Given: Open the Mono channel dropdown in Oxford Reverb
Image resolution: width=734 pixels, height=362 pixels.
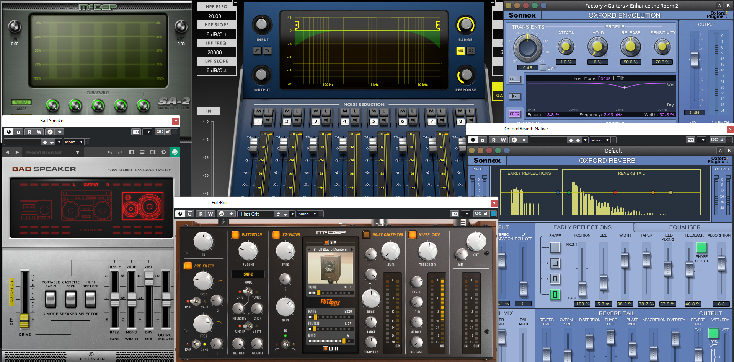Looking at the screenshot, I should 600,140.
